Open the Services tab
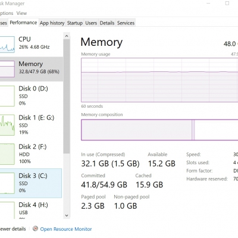Image resolution: width=238 pixels, height=238 pixels. pyautogui.click(x=126, y=23)
